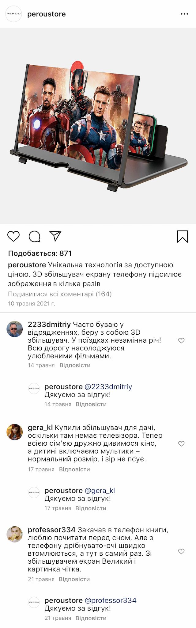Share the post via paper plane icon
The height and width of the screenshot is (628, 196).
tap(55, 236)
